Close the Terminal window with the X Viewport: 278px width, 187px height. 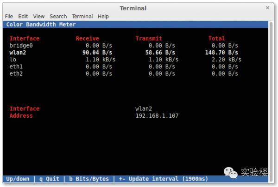[x=267, y=8]
